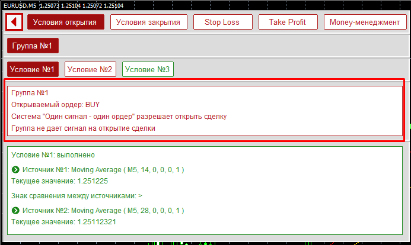Screen dimensions: 411x245
Task: Go to the Take Profit section
Action: [287, 22]
